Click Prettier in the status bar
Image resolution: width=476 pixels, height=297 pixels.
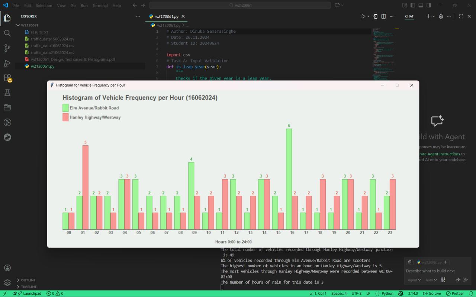[x=455, y=293]
